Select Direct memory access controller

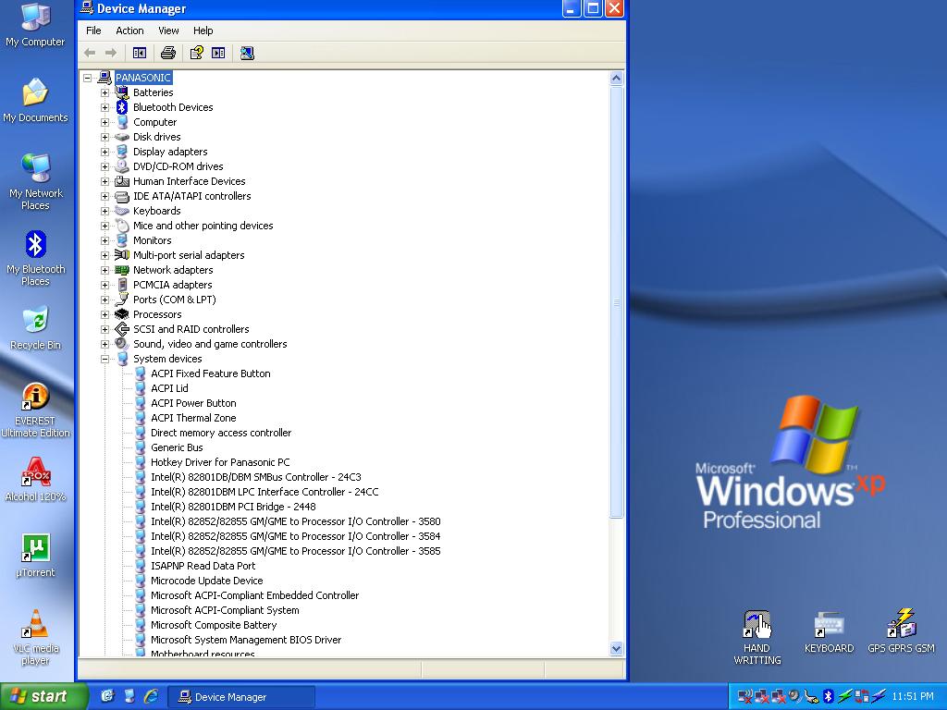(x=221, y=433)
